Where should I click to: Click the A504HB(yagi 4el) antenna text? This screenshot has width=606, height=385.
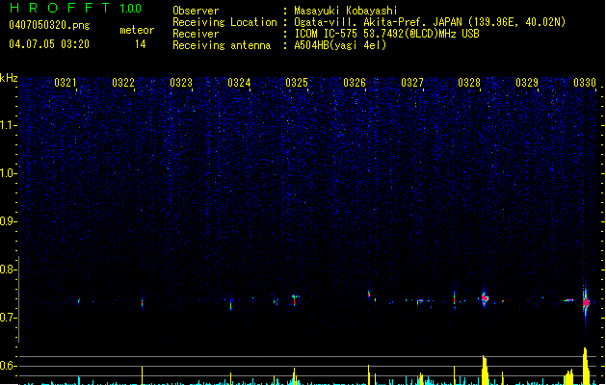(x=340, y=45)
